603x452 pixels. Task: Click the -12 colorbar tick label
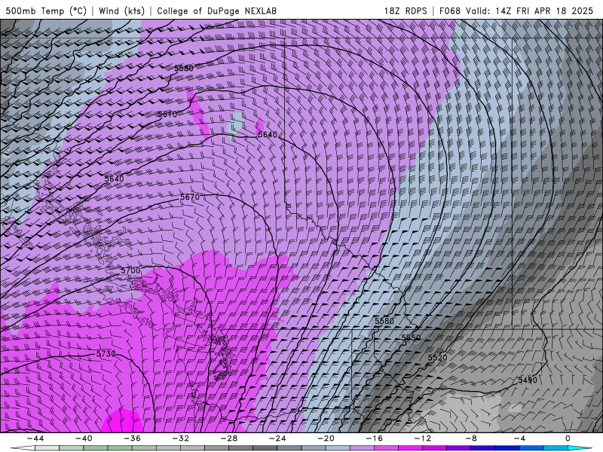pyautogui.click(x=423, y=438)
